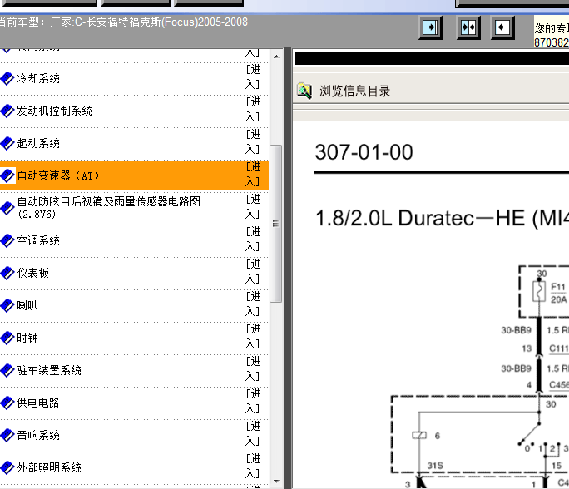Click the book icon beside 外部照明系统
The height and width of the screenshot is (489, 569).
[7, 467]
